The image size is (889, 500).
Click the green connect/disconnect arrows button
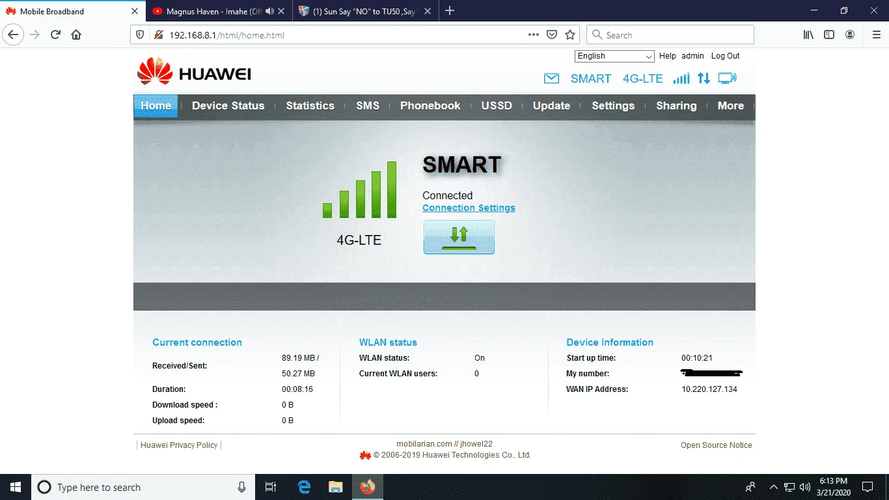point(459,237)
